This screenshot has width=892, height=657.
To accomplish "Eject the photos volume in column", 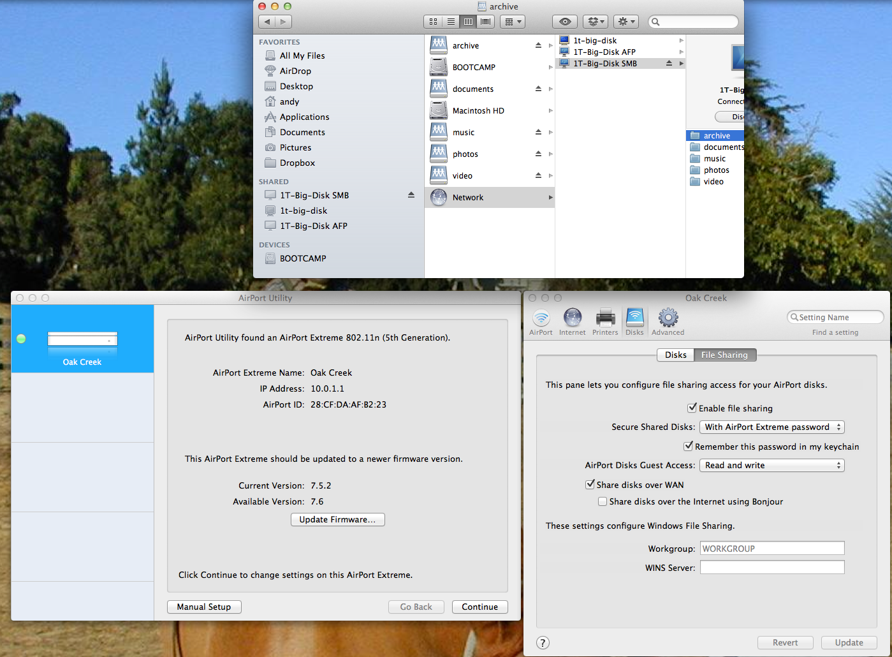I will pyautogui.click(x=538, y=154).
